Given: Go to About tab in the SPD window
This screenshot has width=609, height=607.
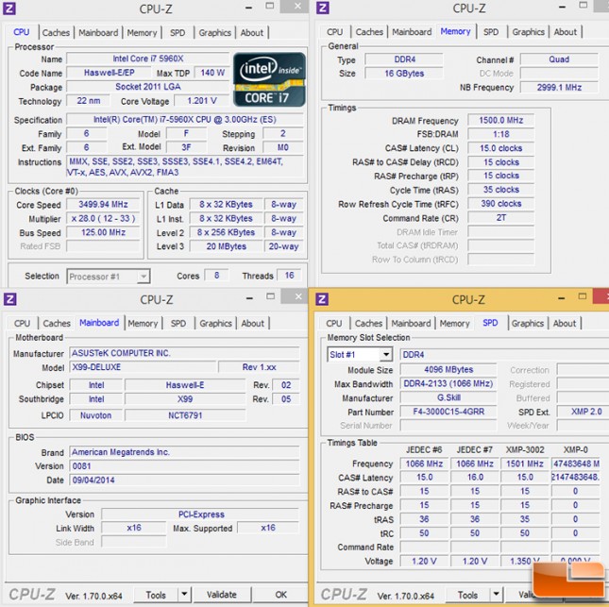Looking at the screenshot, I should 565,323.
